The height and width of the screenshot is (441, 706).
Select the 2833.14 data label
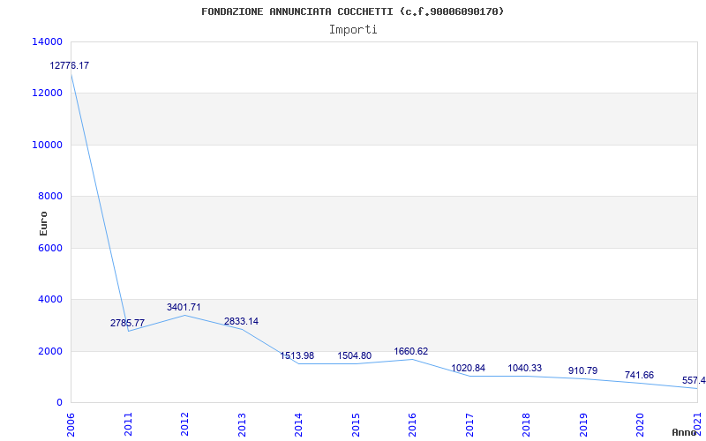click(241, 322)
